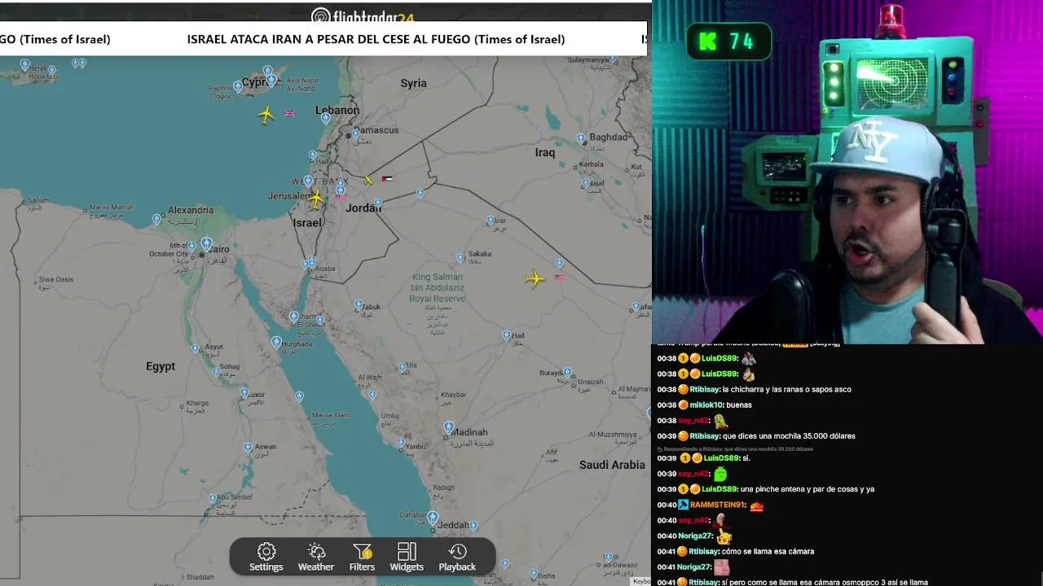Screen dimensions: 1043x586
Task: Click the UK flag next to the Cyprus aircraft
Action: (289, 114)
